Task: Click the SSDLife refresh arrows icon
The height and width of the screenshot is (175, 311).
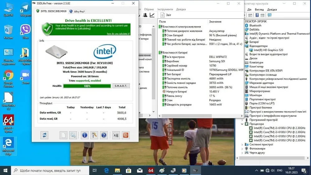Action: coord(45,135)
